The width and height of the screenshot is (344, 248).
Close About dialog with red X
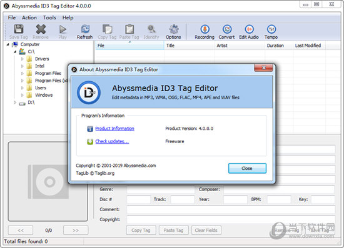[x=264, y=68]
